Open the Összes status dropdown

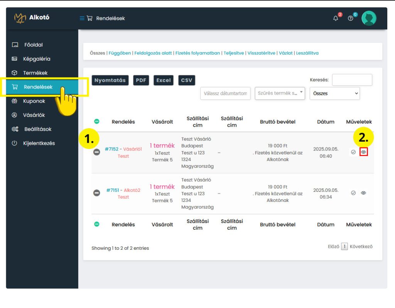point(334,93)
